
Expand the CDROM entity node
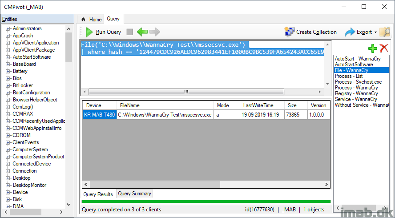[8, 135]
